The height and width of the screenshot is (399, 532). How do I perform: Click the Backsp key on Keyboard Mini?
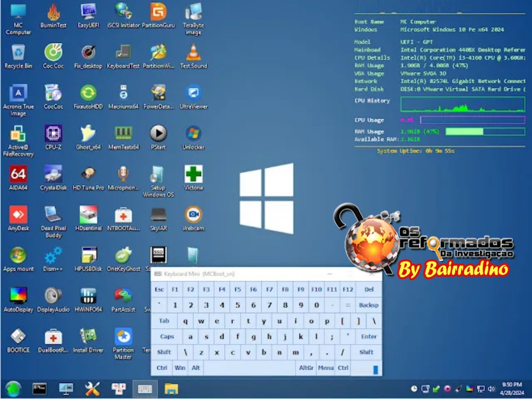[369, 305]
